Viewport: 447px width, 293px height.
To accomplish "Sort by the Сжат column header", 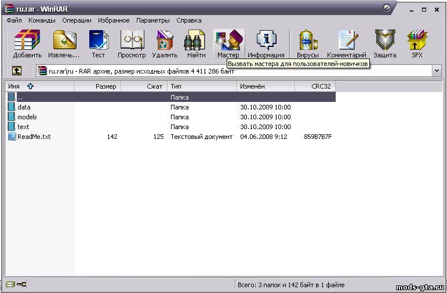I will coord(144,86).
